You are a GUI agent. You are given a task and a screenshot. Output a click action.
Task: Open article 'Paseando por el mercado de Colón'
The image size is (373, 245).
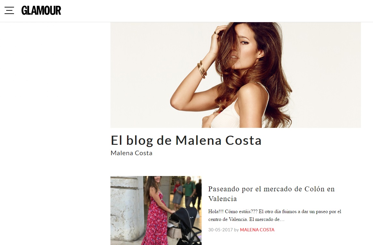pos(271,194)
